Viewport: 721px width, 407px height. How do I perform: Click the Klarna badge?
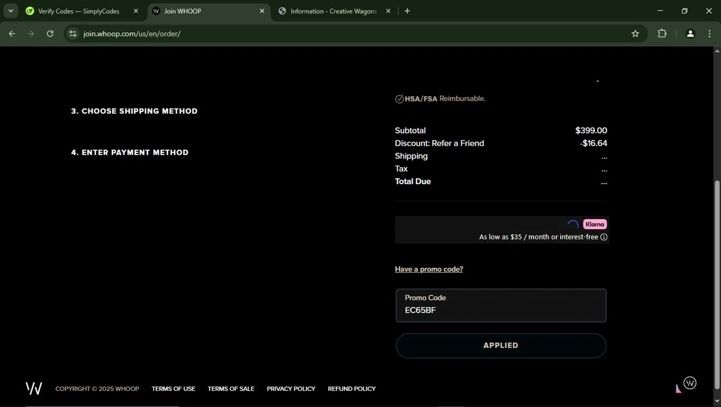click(595, 224)
